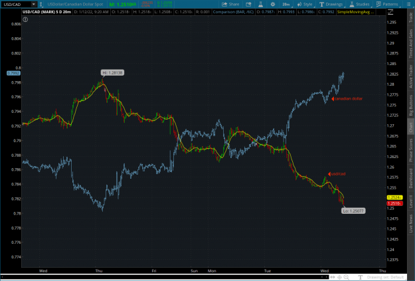The image size is (415, 281).
Task: Open the Studies menu
Action: [359, 4]
